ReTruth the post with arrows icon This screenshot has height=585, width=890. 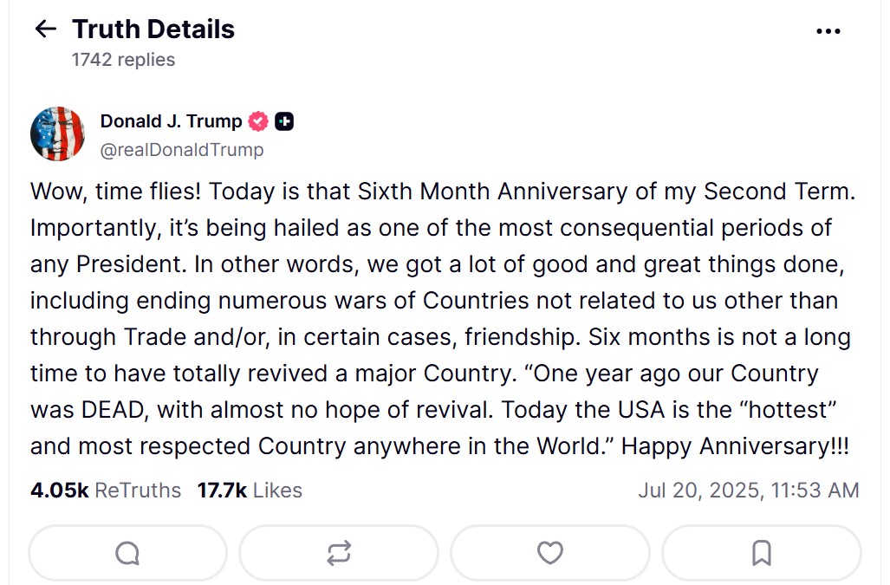point(339,553)
